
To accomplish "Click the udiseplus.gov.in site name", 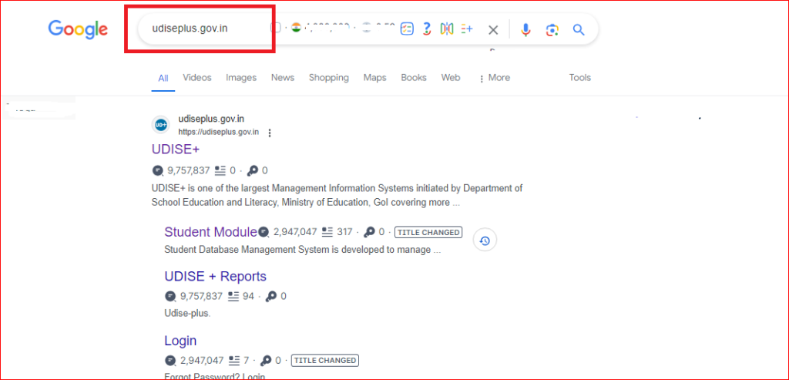I will [211, 119].
